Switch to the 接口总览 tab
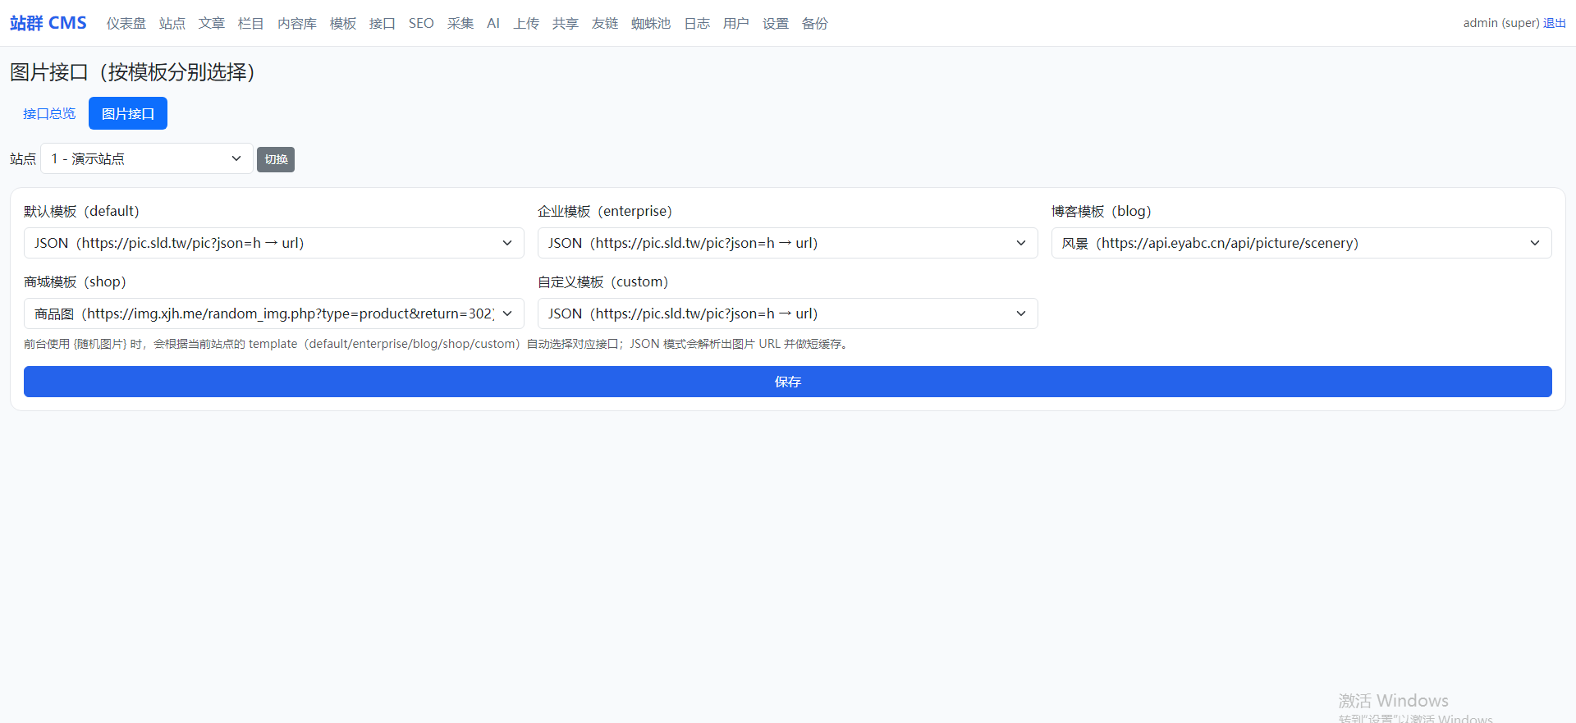 point(49,113)
